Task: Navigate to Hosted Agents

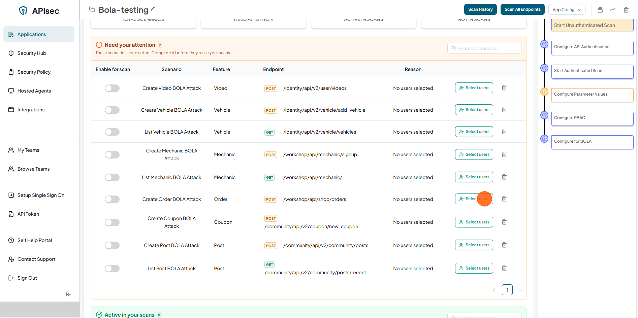Action: 34,91
